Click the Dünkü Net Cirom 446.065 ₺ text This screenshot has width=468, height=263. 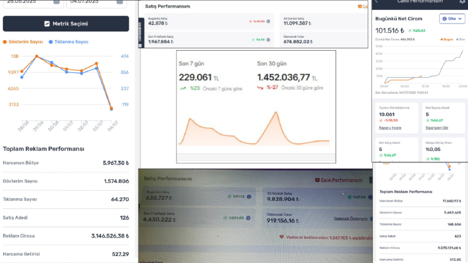point(395,40)
